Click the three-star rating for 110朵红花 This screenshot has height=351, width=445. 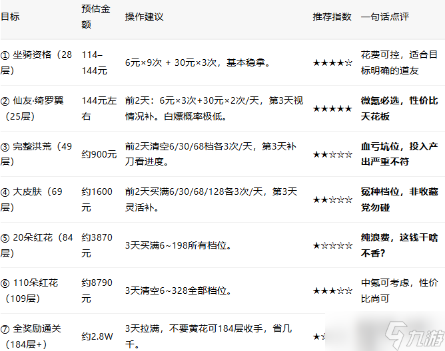tap(332, 291)
